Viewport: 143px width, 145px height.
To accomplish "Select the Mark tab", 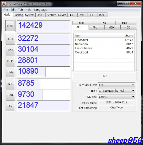I will [7, 15].
